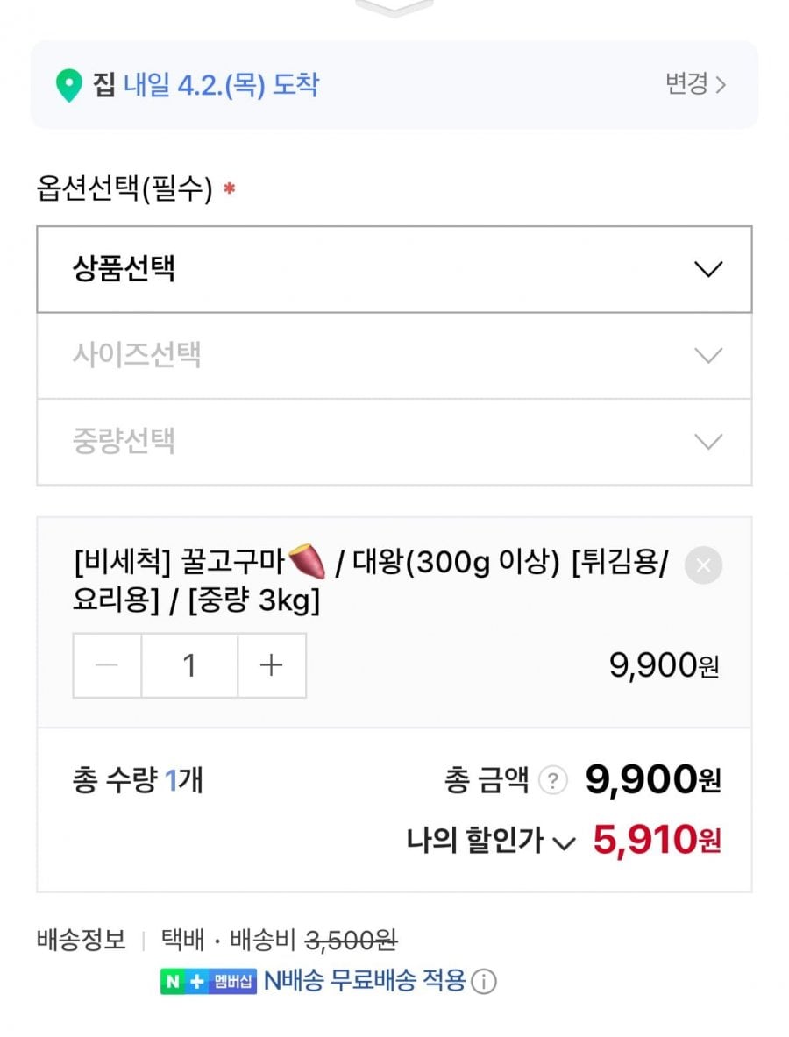The height and width of the screenshot is (1037, 789).
Task: Remove the selected sweet potato option
Action: (x=703, y=565)
